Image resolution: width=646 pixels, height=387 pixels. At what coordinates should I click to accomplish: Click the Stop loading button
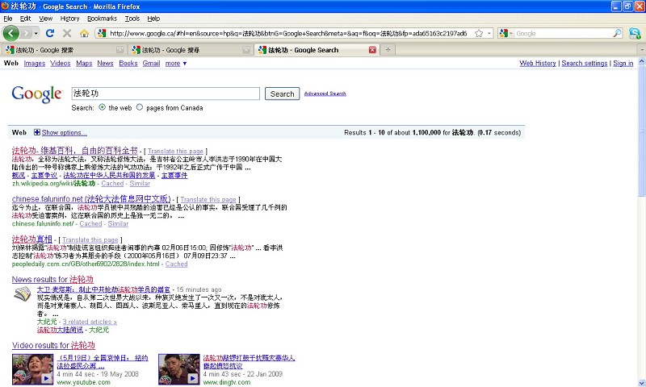pos(67,33)
